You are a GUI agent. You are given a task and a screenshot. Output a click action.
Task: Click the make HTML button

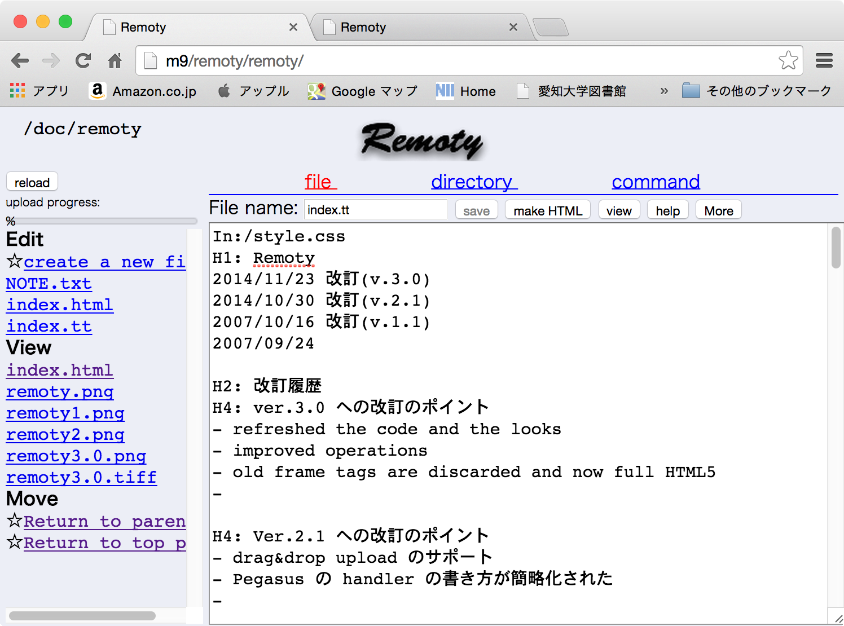(548, 210)
